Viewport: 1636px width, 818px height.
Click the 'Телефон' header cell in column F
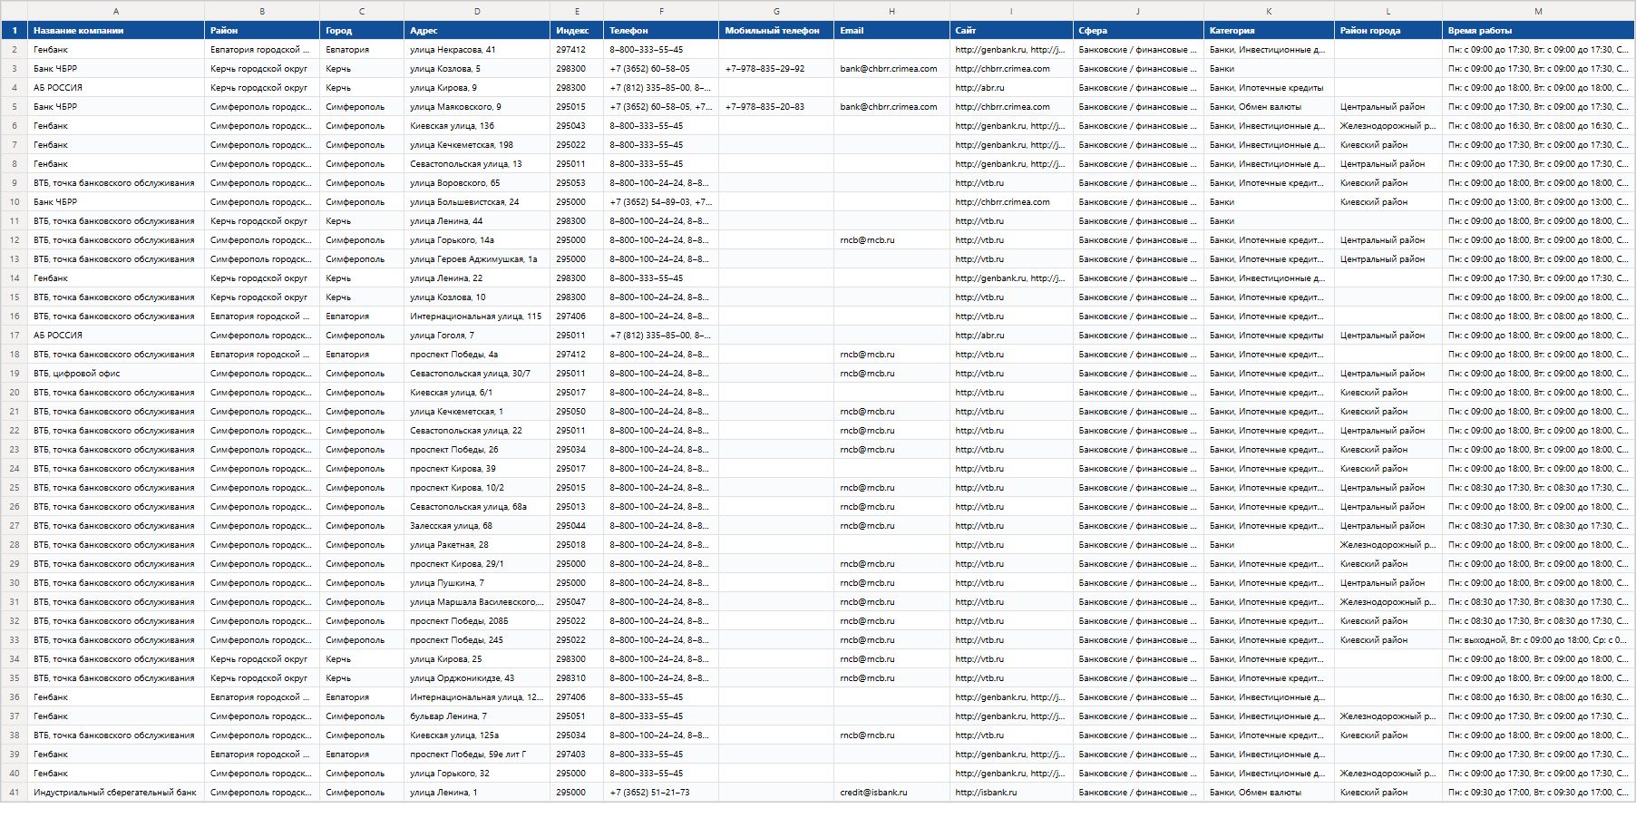pyautogui.click(x=661, y=31)
